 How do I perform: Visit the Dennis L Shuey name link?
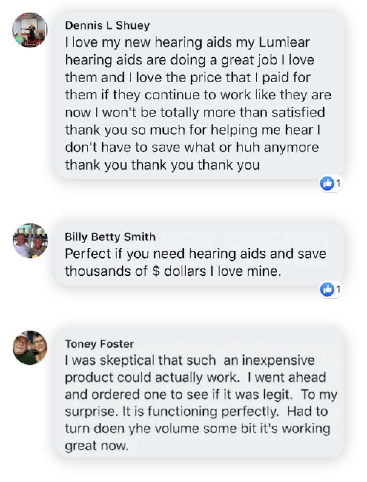click(x=108, y=25)
